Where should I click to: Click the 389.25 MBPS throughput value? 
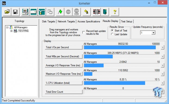point(123,53)
